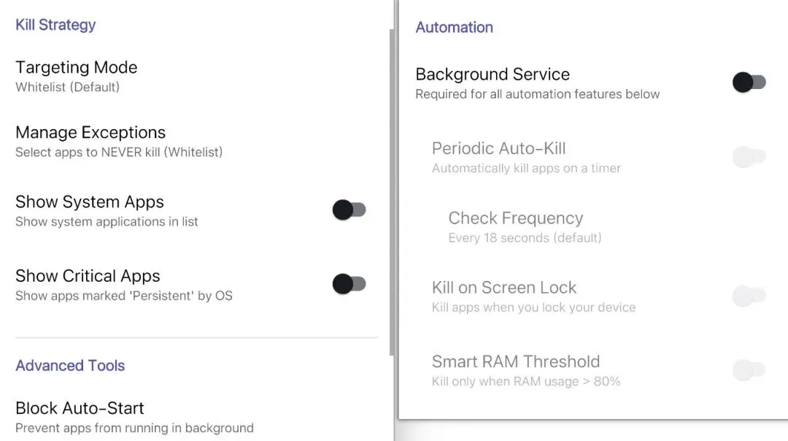
Task: Click the Show System Apps label
Action: 90,202
